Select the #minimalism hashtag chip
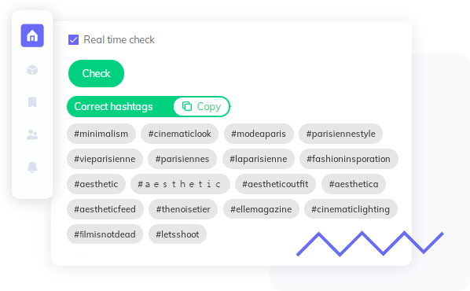Viewport: 470px width, 291px height. pos(101,134)
